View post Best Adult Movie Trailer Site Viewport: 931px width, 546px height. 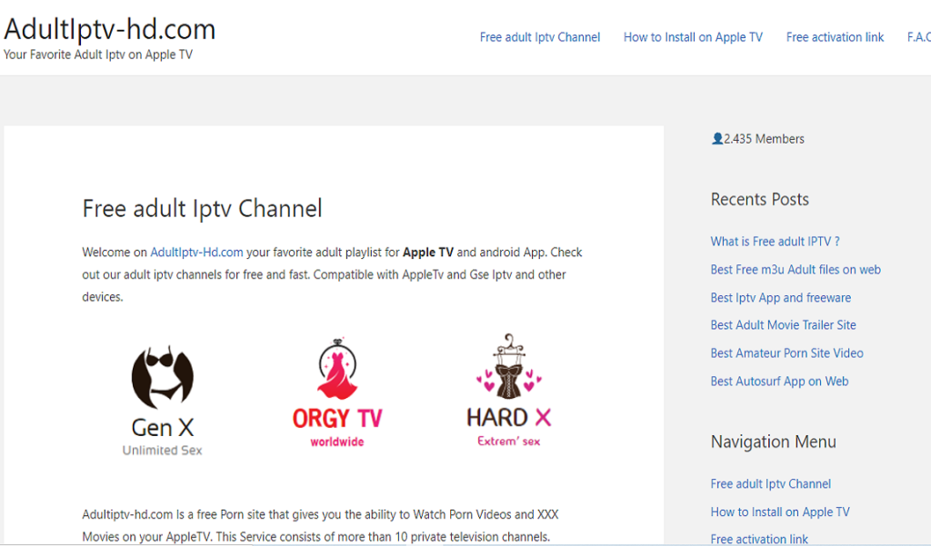pos(783,325)
